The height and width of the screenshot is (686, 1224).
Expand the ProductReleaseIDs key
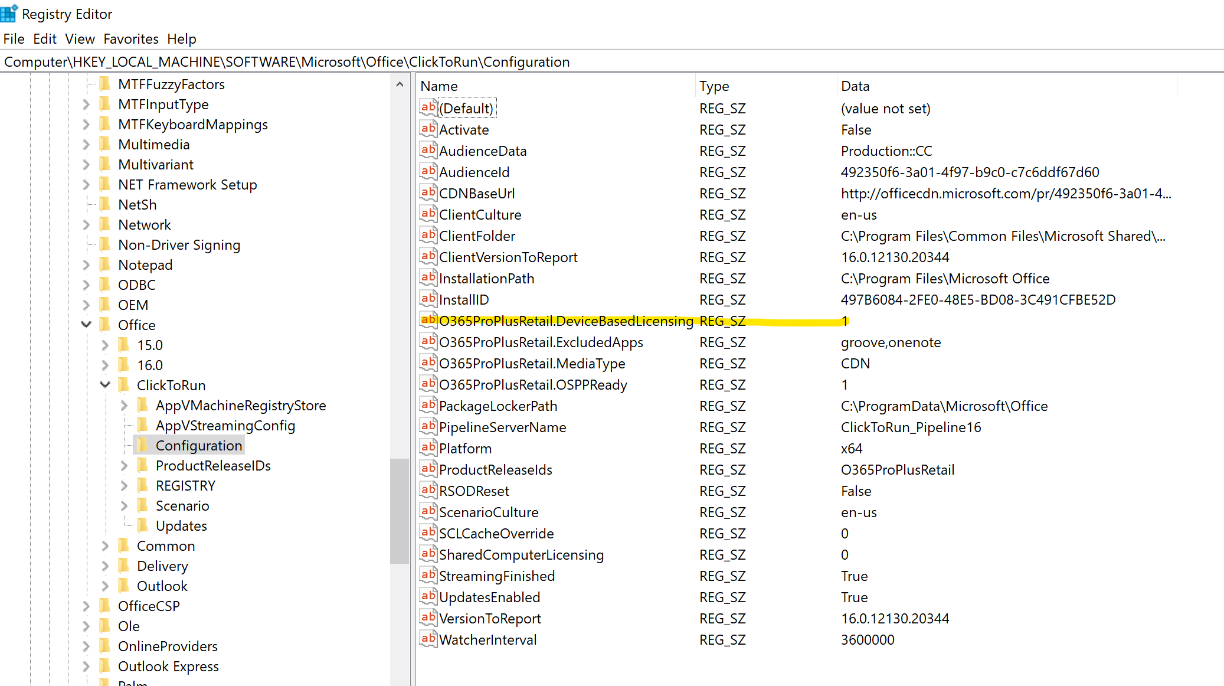click(124, 465)
